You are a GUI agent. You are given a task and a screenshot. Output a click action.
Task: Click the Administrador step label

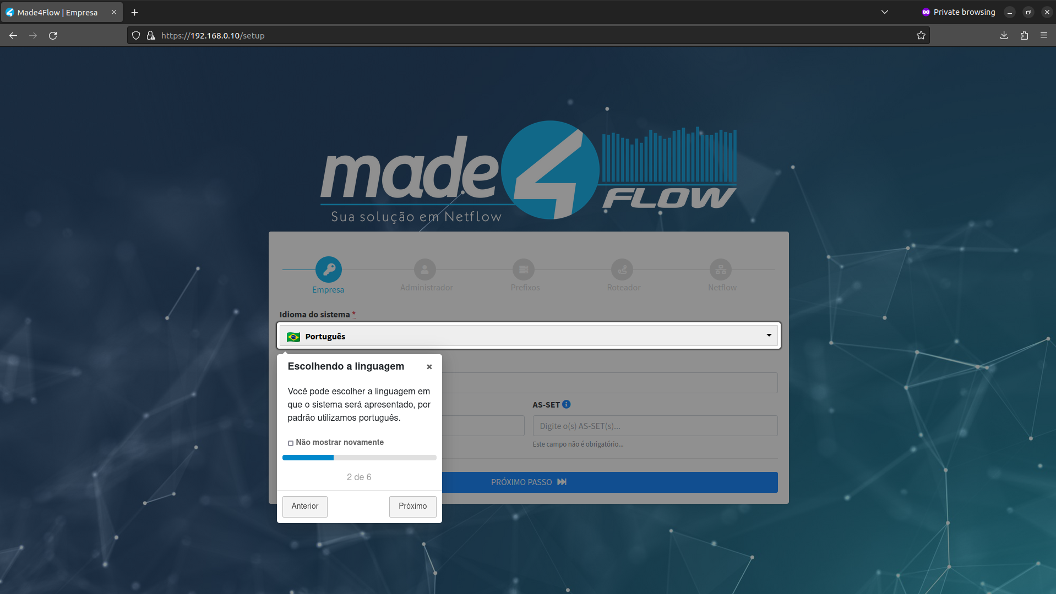[x=427, y=288]
